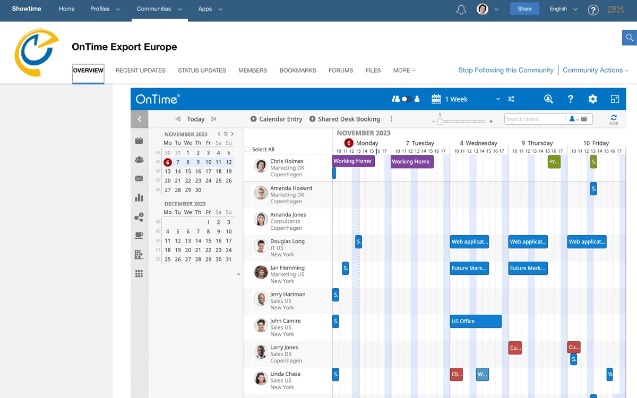Open the groups view in sidebar
This screenshot has height=398, width=637.
tap(139, 160)
